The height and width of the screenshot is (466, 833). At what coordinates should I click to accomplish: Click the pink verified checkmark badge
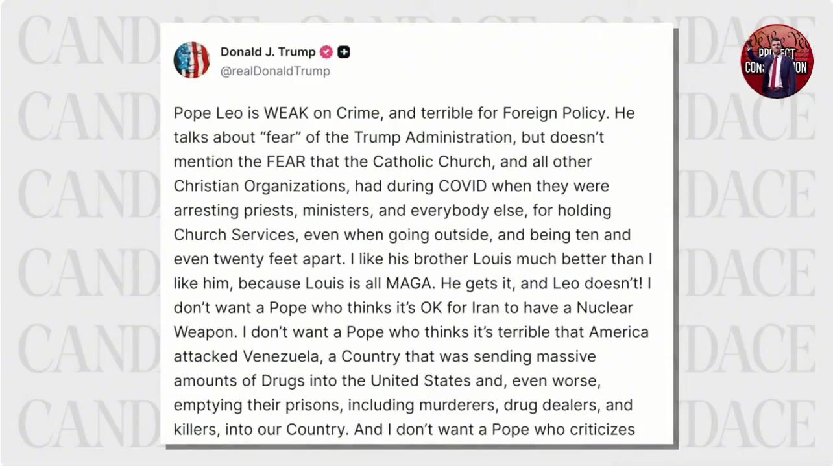327,52
